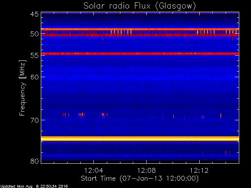Click the 'Start Time (07-Jan-13 12:00:00)' label

click(x=140, y=179)
